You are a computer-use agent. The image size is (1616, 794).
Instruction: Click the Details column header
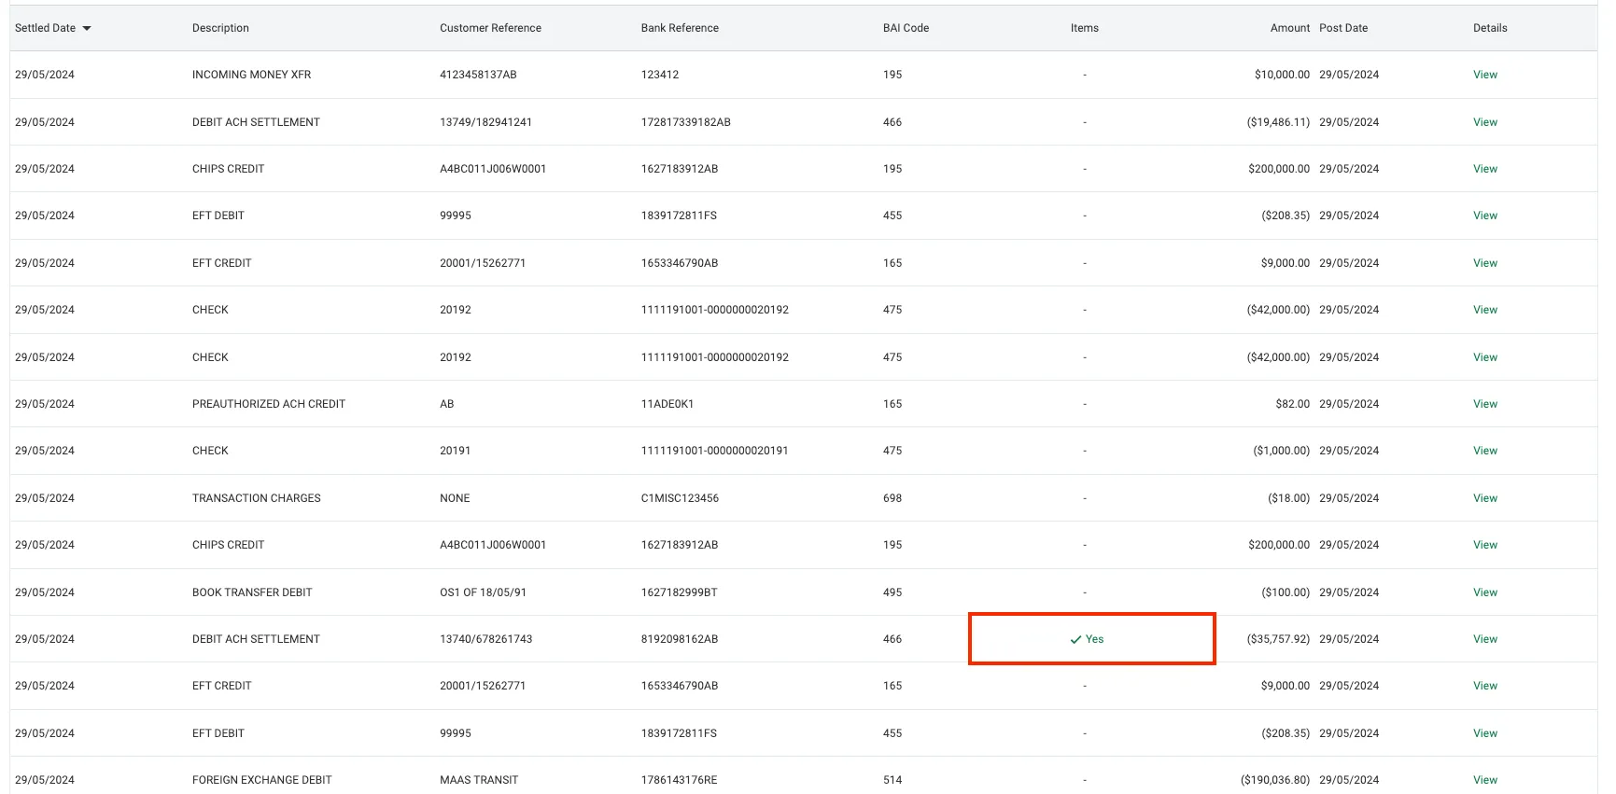(1490, 28)
